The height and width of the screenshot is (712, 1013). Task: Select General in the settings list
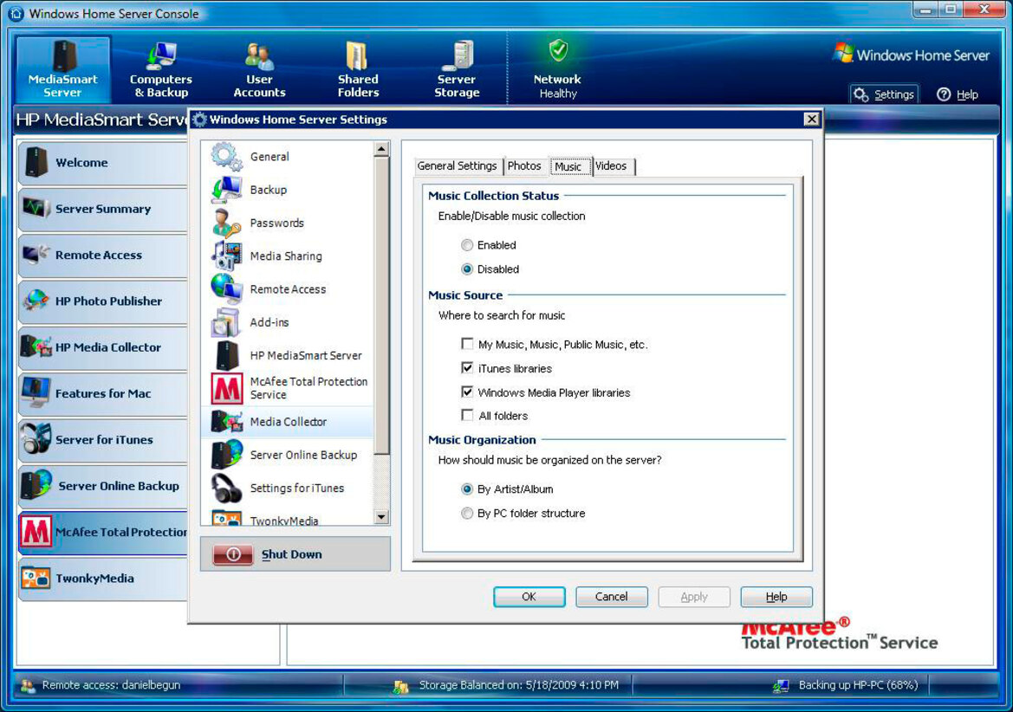click(x=288, y=156)
